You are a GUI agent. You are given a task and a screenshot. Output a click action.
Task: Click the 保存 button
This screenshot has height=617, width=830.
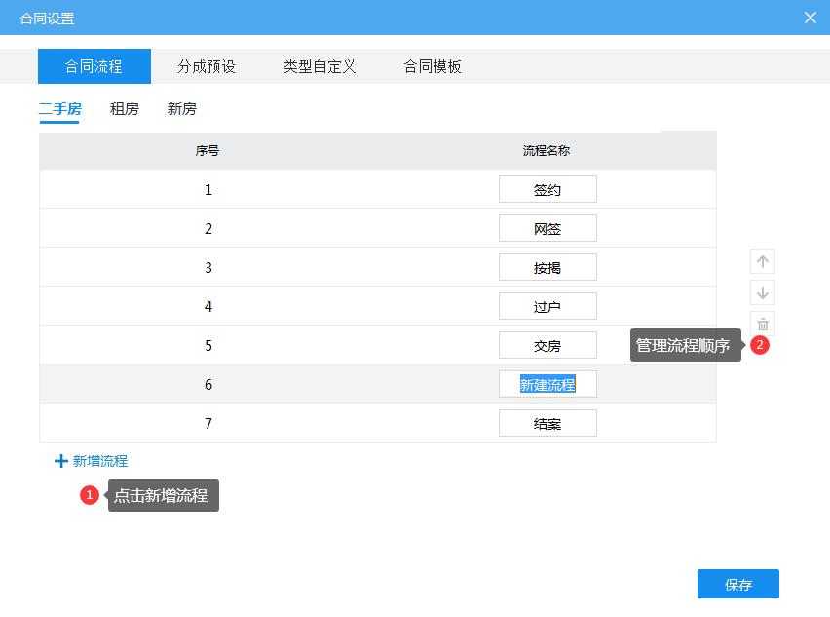[737, 583]
